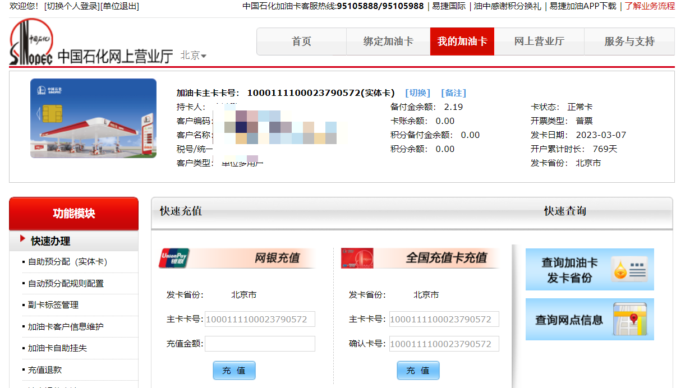Image resolution: width=676 pixels, height=388 pixels.
Task: Click the 备注 link
Action: click(453, 93)
